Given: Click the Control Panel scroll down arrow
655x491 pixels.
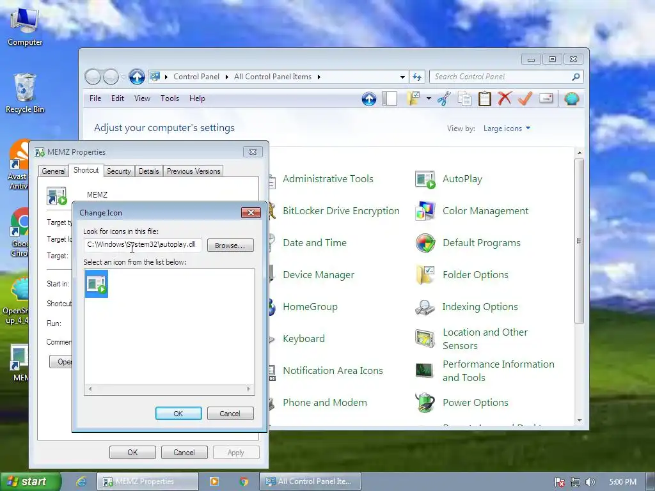Looking at the screenshot, I should 580,421.
